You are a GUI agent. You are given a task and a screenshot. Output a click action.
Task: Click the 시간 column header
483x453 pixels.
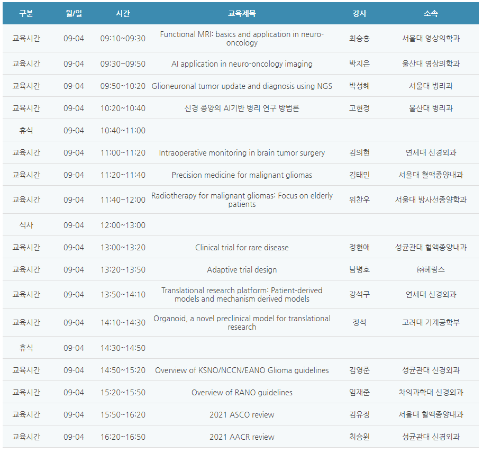123,13
